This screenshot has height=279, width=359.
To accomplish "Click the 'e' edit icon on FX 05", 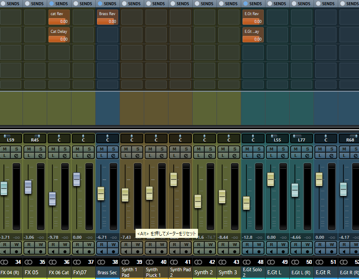I will pos(41,156).
